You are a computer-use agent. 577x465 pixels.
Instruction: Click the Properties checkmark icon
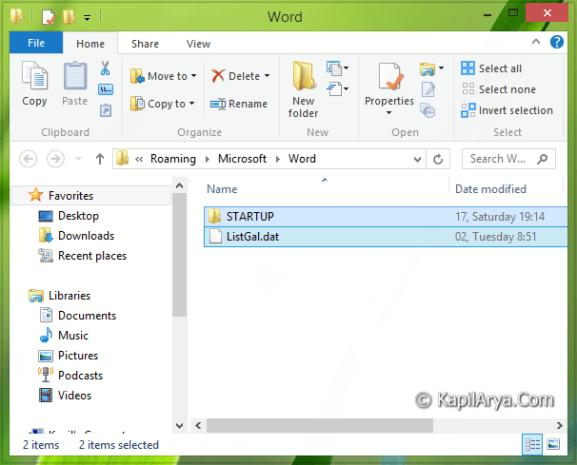point(390,76)
